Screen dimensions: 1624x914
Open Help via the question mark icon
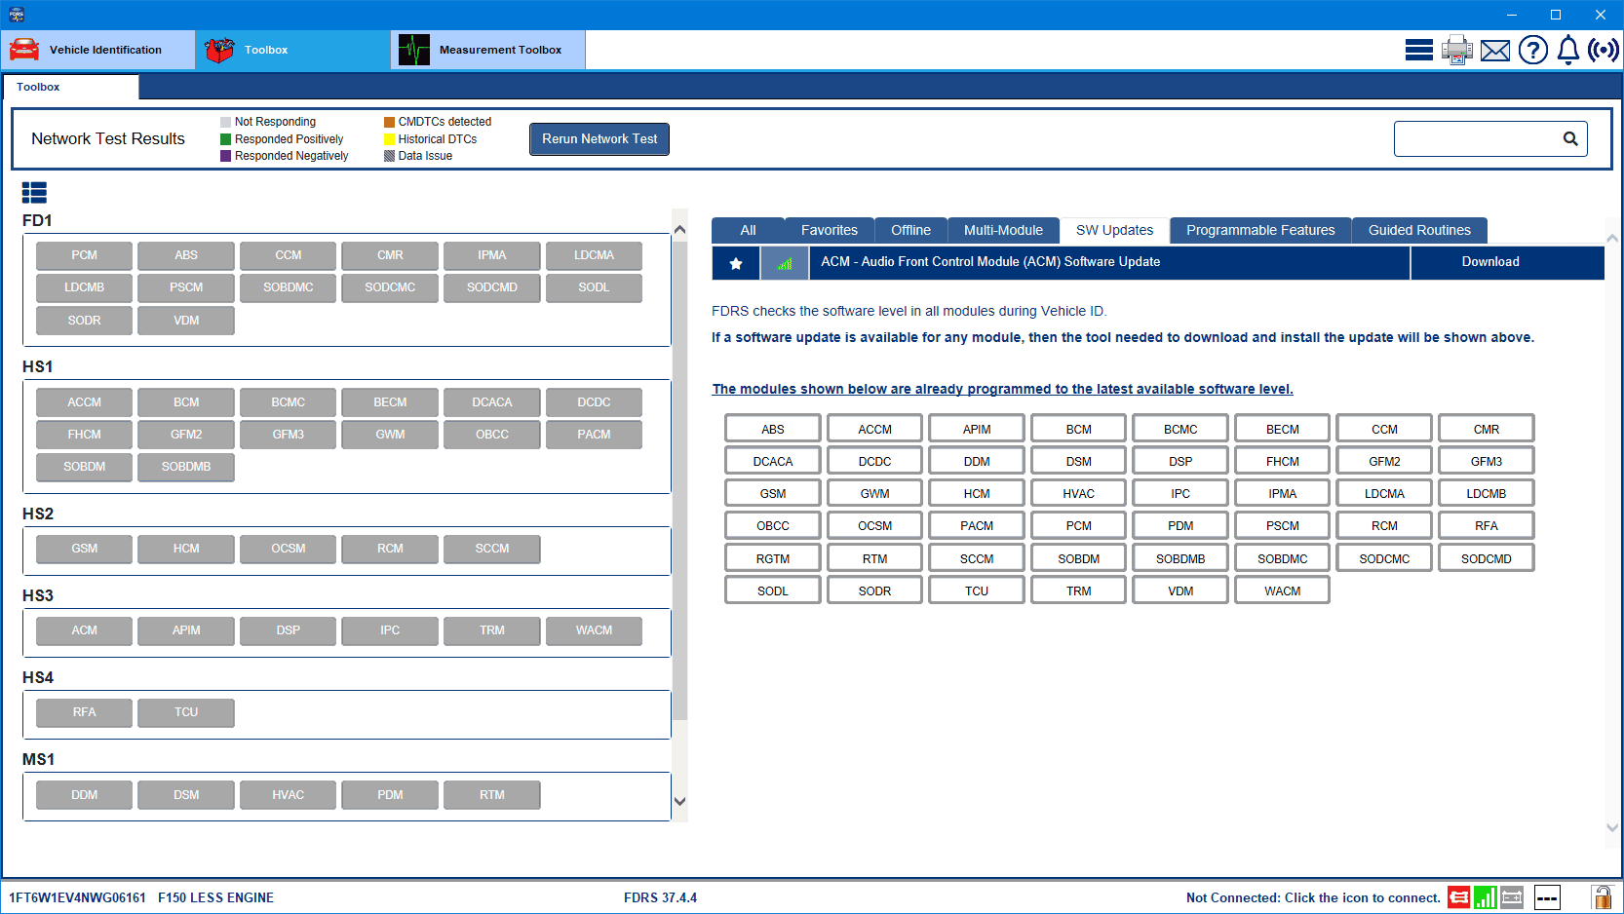pyautogui.click(x=1532, y=50)
